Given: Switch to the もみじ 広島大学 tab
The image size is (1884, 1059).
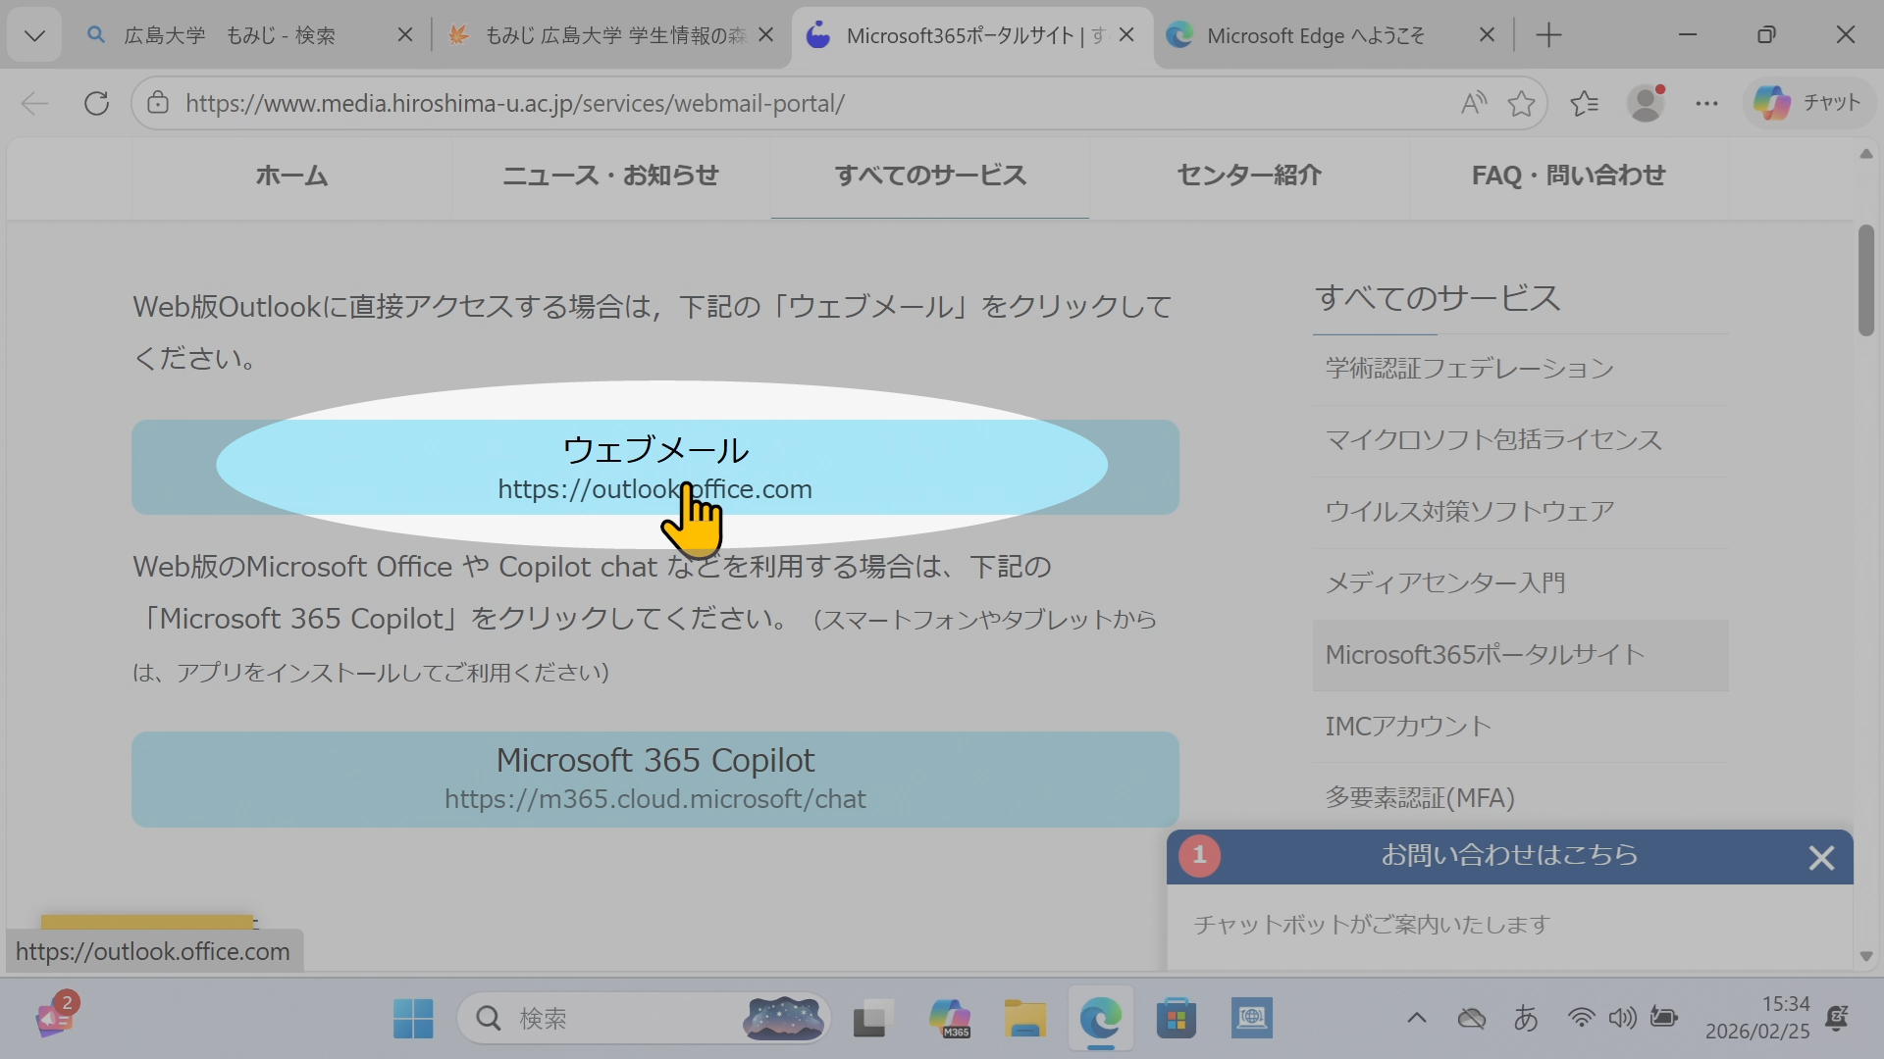Looking at the screenshot, I should pos(608,34).
